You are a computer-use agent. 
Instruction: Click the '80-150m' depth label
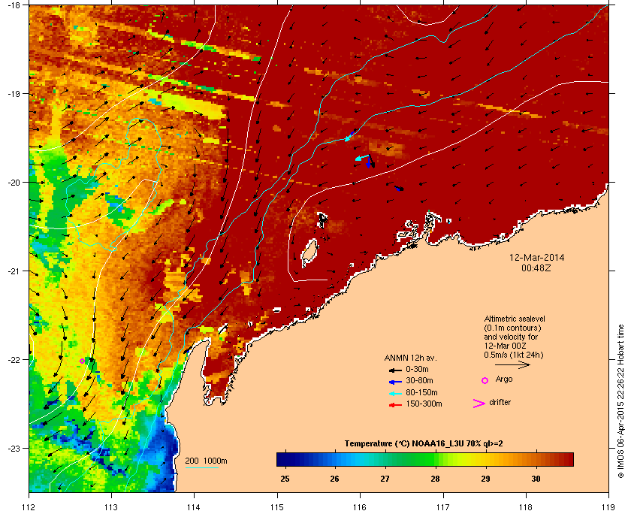[421, 392]
